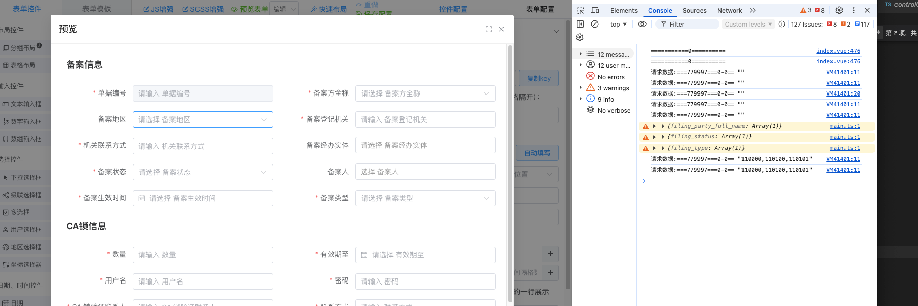Viewport: 918px width, 306px height.
Task: Click fullscreen icon in the 预览 dialog
Action: (489, 30)
